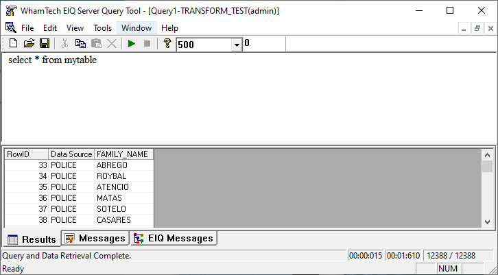Select the CASARES family name cell

[x=124, y=219]
